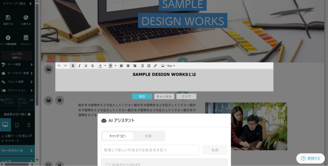Click the publish globe icon
The height and width of the screenshot is (166, 328).
click(x=26, y=18)
